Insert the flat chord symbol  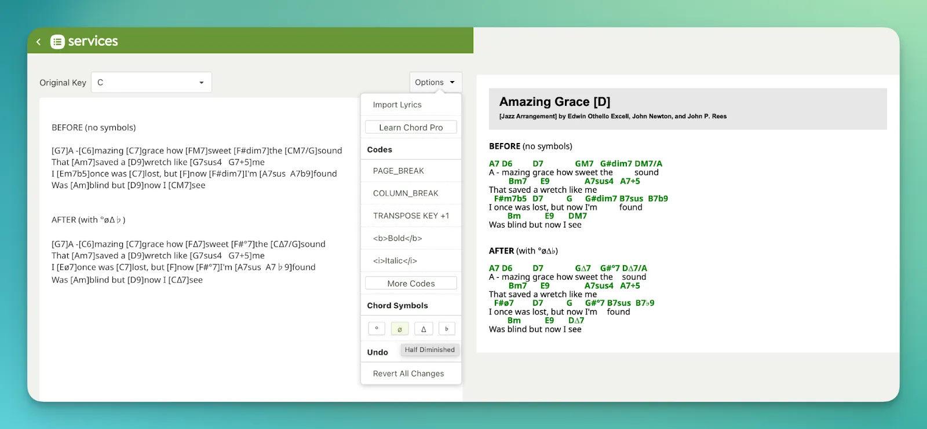coord(447,329)
